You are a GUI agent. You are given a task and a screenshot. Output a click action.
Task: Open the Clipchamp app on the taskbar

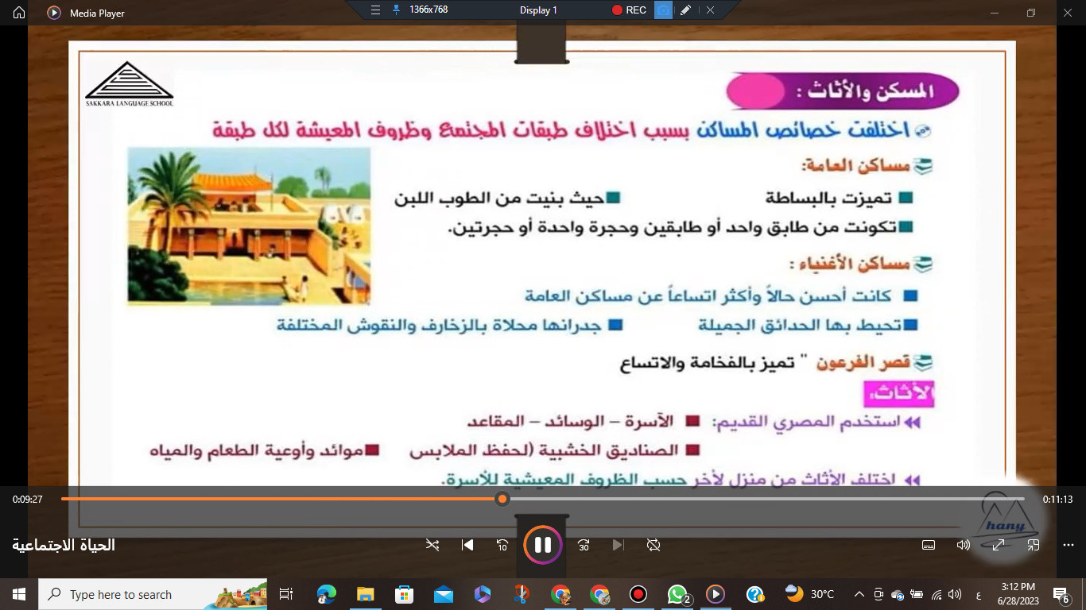pyautogui.click(x=482, y=594)
